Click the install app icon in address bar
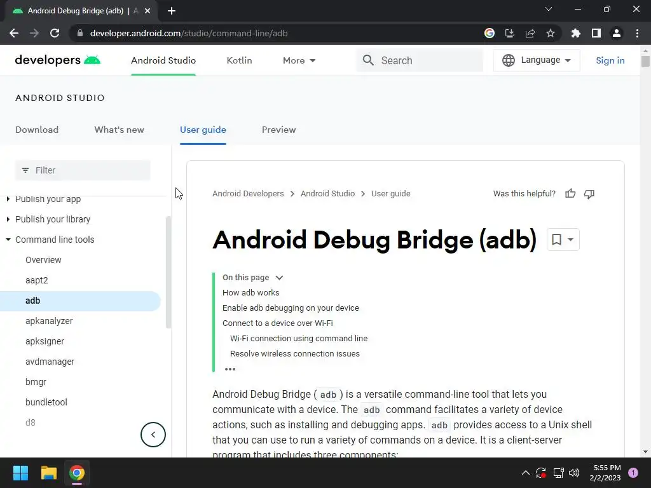The width and height of the screenshot is (651, 488). point(509,33)
